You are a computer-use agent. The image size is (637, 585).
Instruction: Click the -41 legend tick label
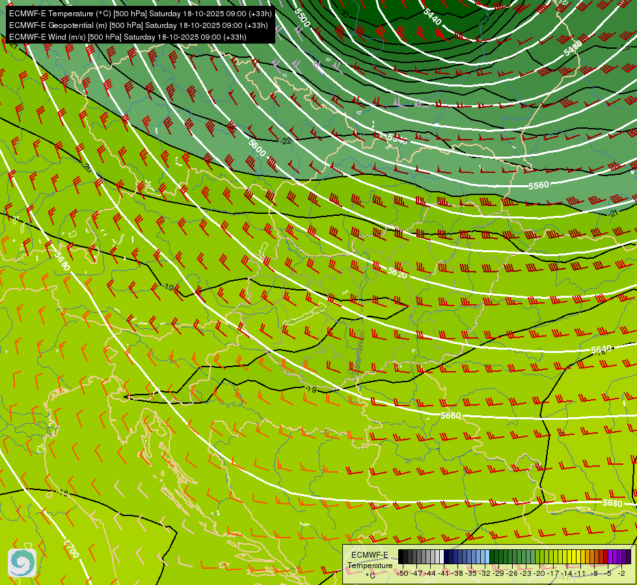pyautogui.click(x=444, y=573)
